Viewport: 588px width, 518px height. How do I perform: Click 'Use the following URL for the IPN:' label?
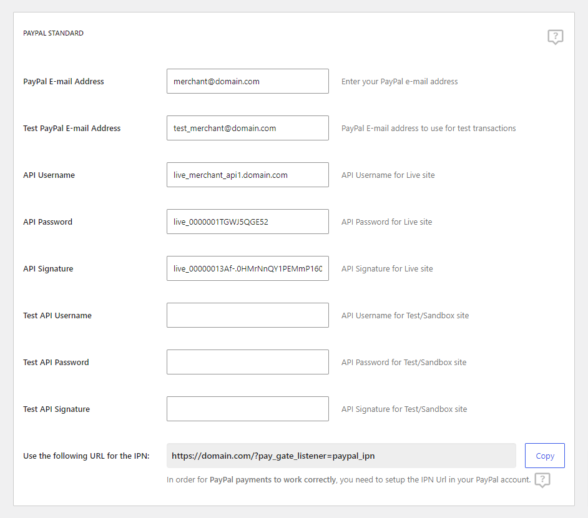(x=86, y=456)
